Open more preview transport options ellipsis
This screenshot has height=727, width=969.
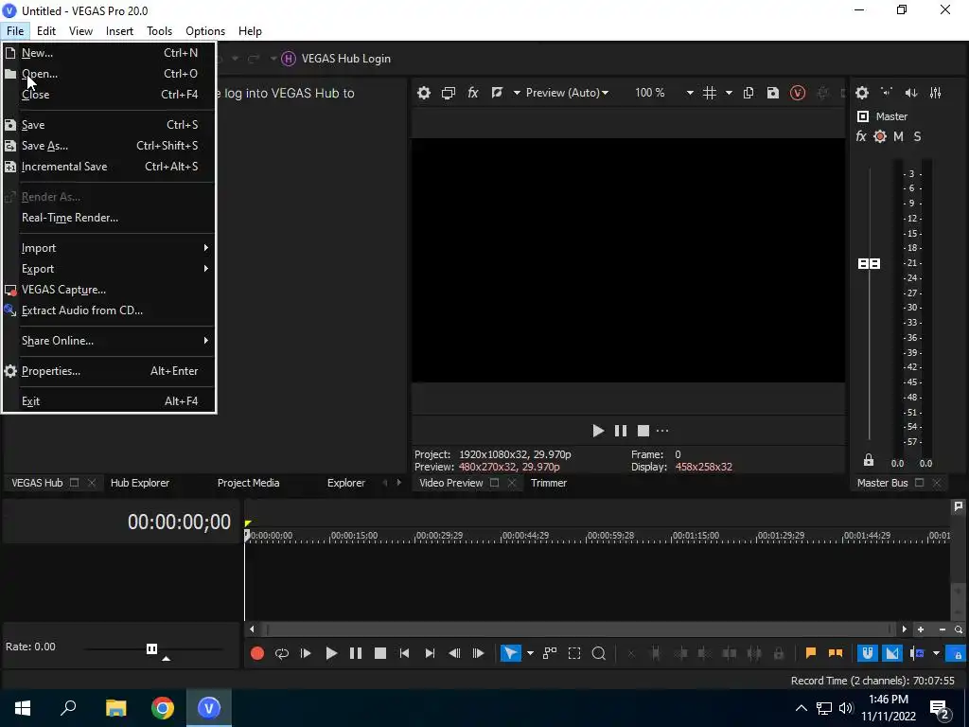(x=662, y=431)
